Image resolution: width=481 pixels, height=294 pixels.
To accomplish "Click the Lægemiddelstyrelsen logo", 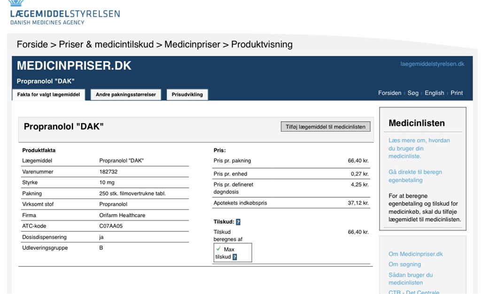I will coord(65,13).
